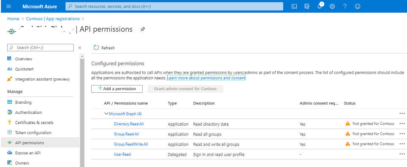Select API permissions in sidebar
The height and width of the screenshot is (167, 407).
point(30,143)
